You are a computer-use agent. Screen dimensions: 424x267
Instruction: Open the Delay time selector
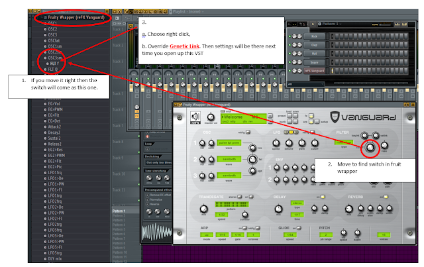click(x=297, y=215)
